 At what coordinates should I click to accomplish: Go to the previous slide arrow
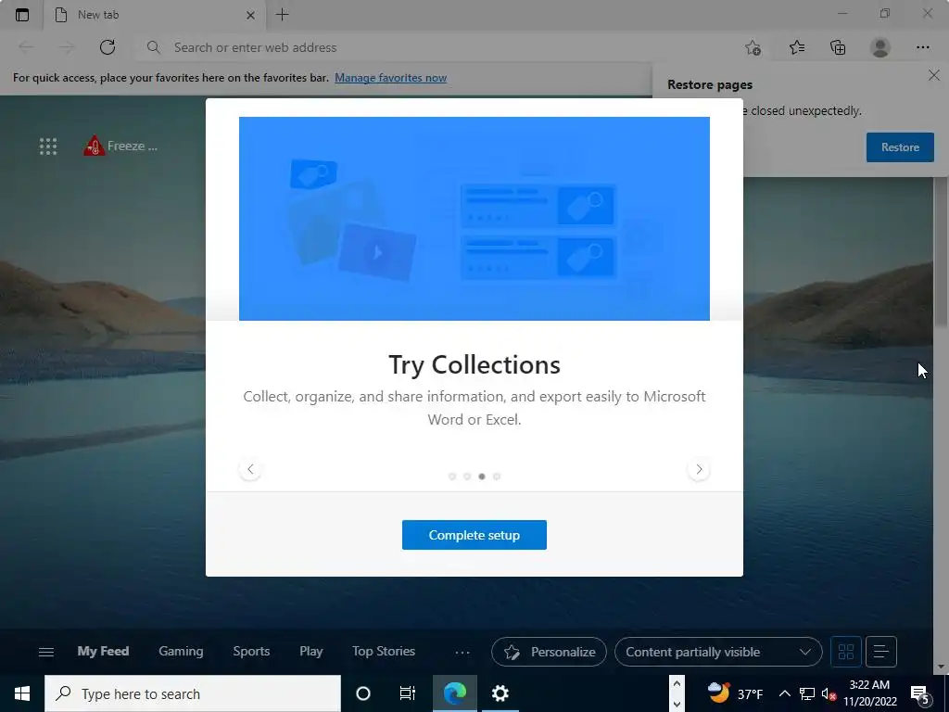point(250,469)
